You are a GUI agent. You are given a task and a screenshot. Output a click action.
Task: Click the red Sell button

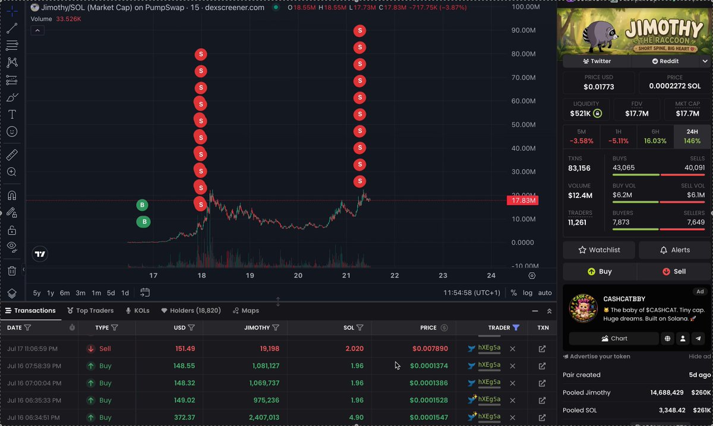(673, 272)
